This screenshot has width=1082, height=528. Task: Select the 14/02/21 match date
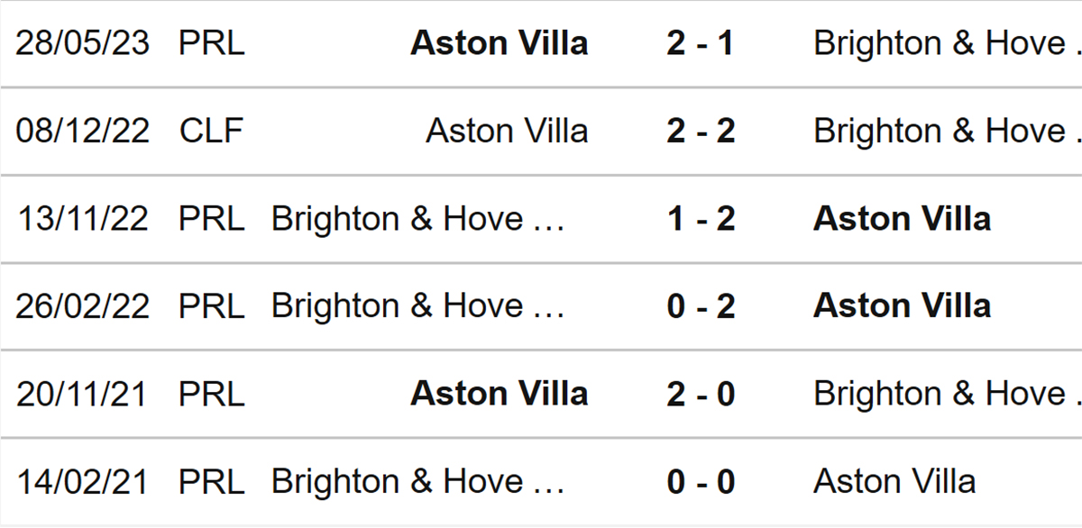[x=82, y=482]
